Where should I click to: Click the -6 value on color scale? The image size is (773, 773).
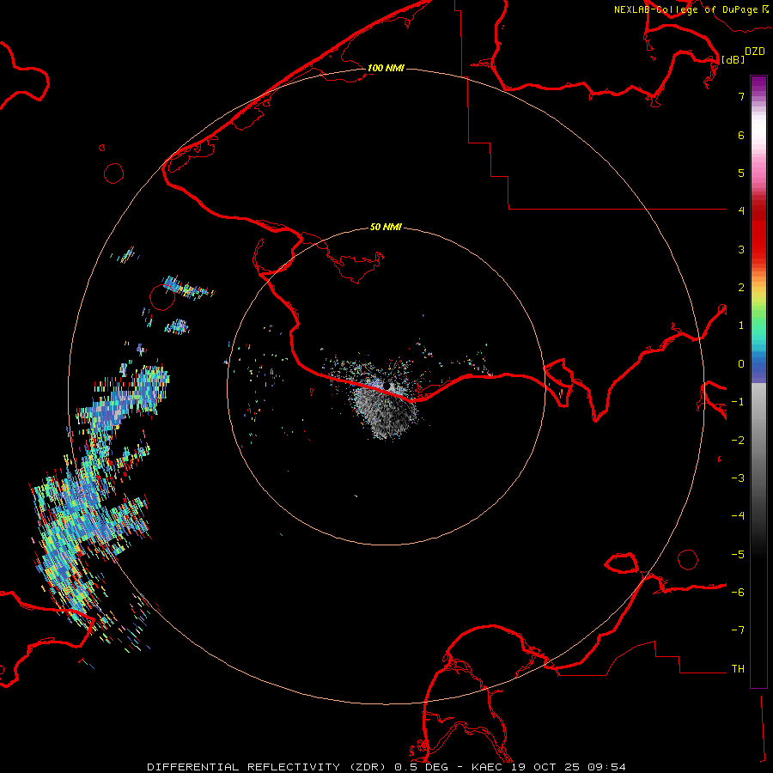point(738,593)
